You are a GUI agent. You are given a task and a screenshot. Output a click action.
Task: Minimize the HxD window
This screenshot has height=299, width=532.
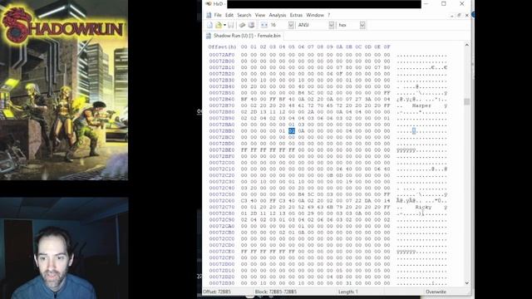coord(426,3)
